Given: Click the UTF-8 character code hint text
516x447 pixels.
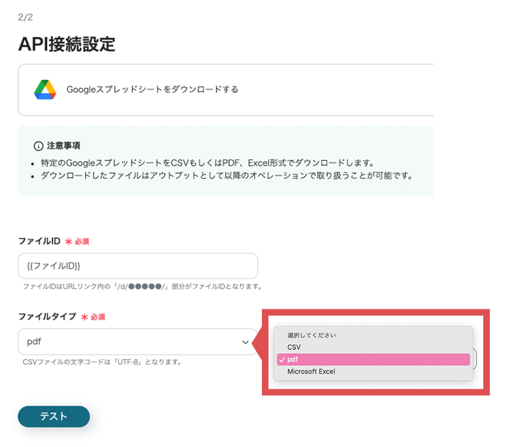Looking at the screenshot, I should click(x=101, y=362).
